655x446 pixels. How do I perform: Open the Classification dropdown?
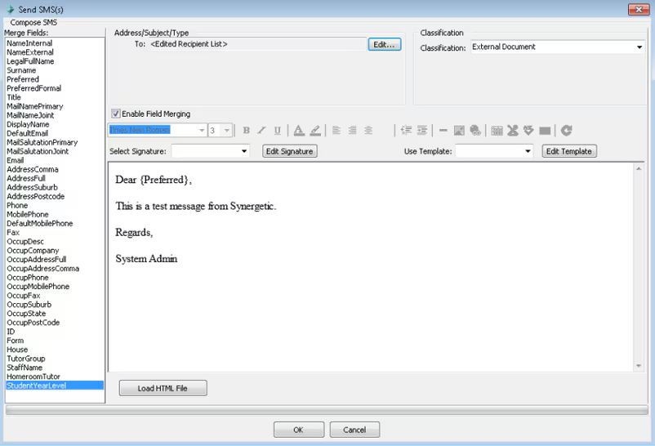(x=639, y=47)
